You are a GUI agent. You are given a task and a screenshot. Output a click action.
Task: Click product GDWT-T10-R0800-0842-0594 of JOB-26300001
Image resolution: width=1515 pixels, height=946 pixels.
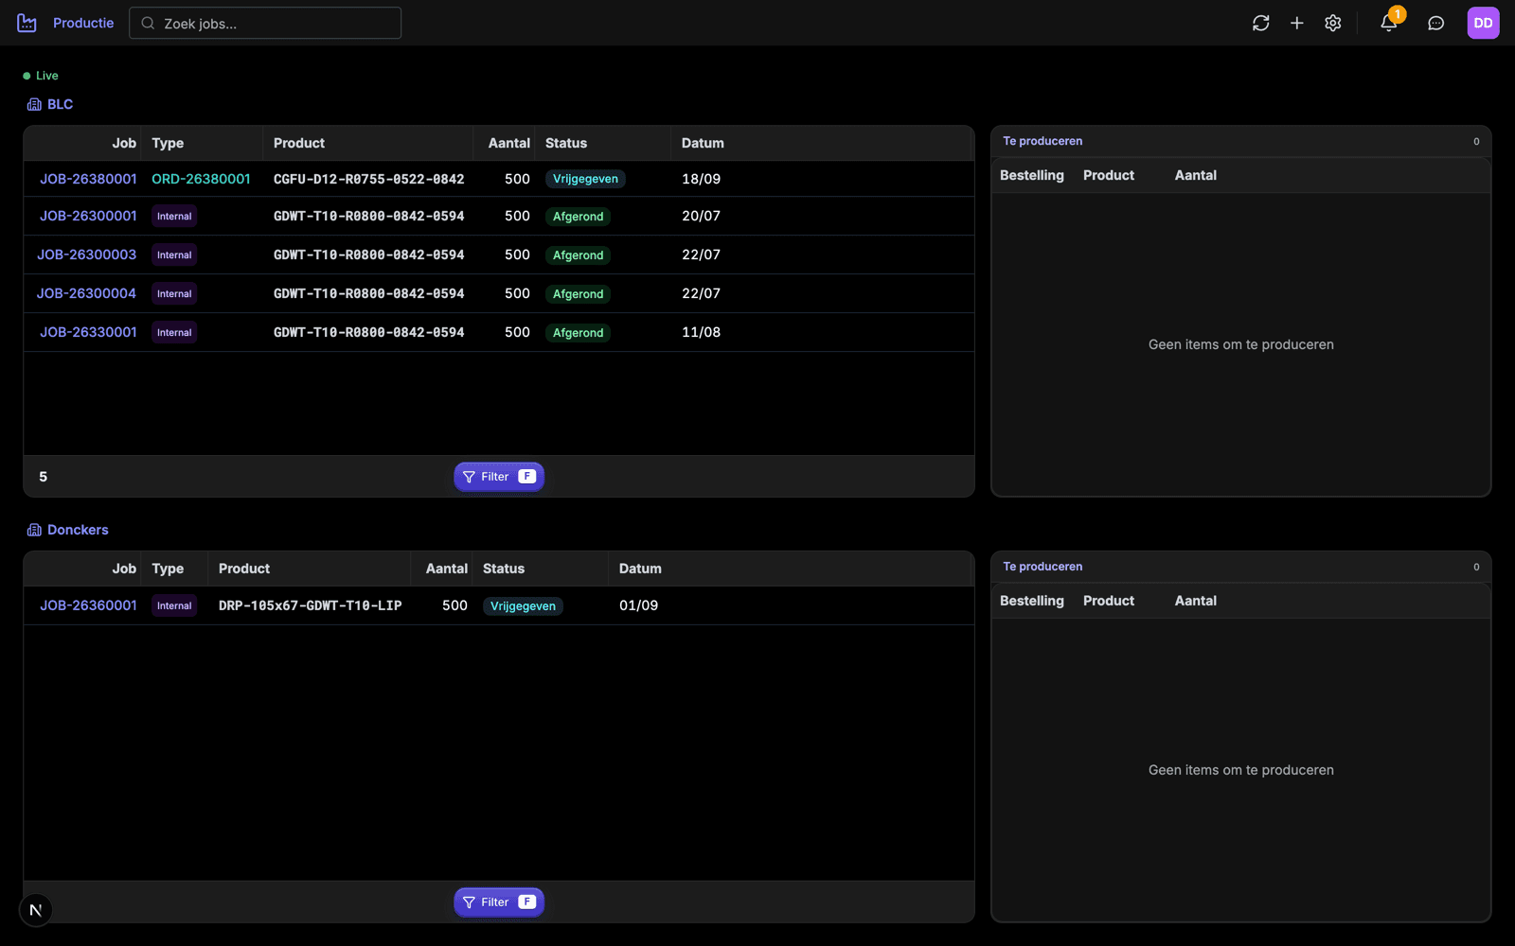point(369,216)
